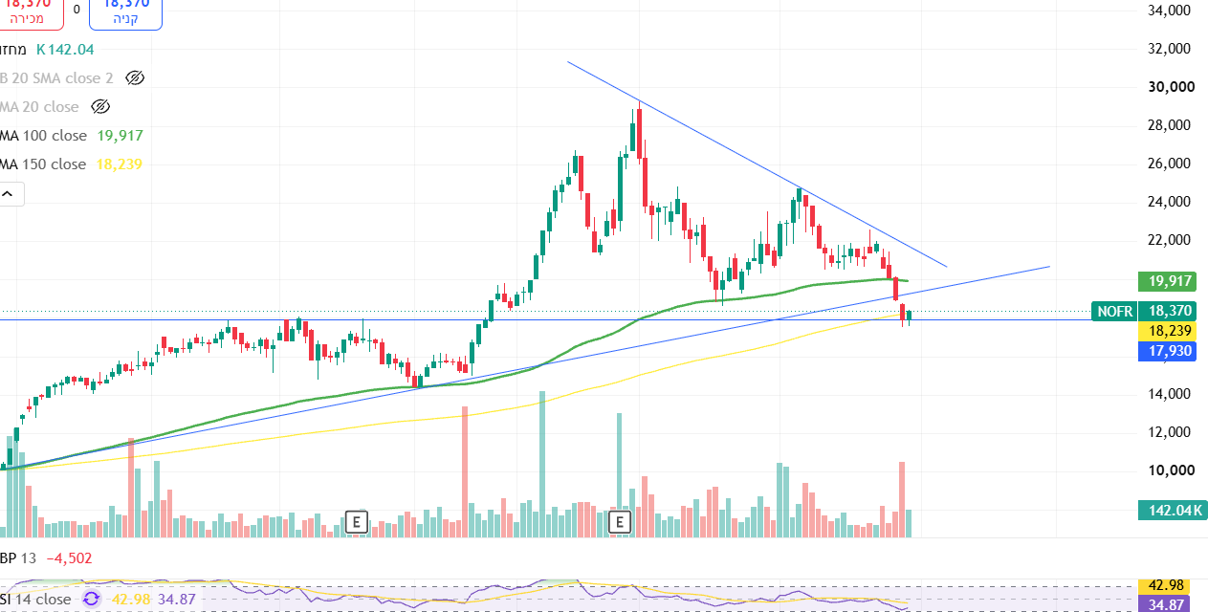Click the yellow 18,239 value in MA 150 legend
This screenshot has height=612, width=1208.
tap(119, 164)
